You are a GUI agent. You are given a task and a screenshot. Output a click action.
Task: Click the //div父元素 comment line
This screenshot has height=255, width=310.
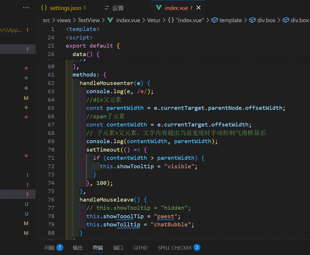tap(104, 100)
